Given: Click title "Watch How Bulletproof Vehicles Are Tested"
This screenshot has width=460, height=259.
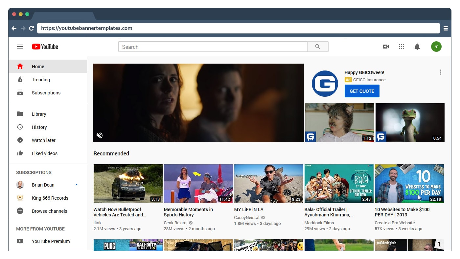Looking at the screenshot, I should 120,212.
